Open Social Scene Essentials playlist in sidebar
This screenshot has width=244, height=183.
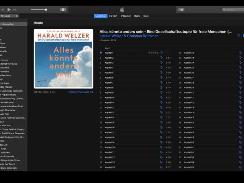[12, 133]
